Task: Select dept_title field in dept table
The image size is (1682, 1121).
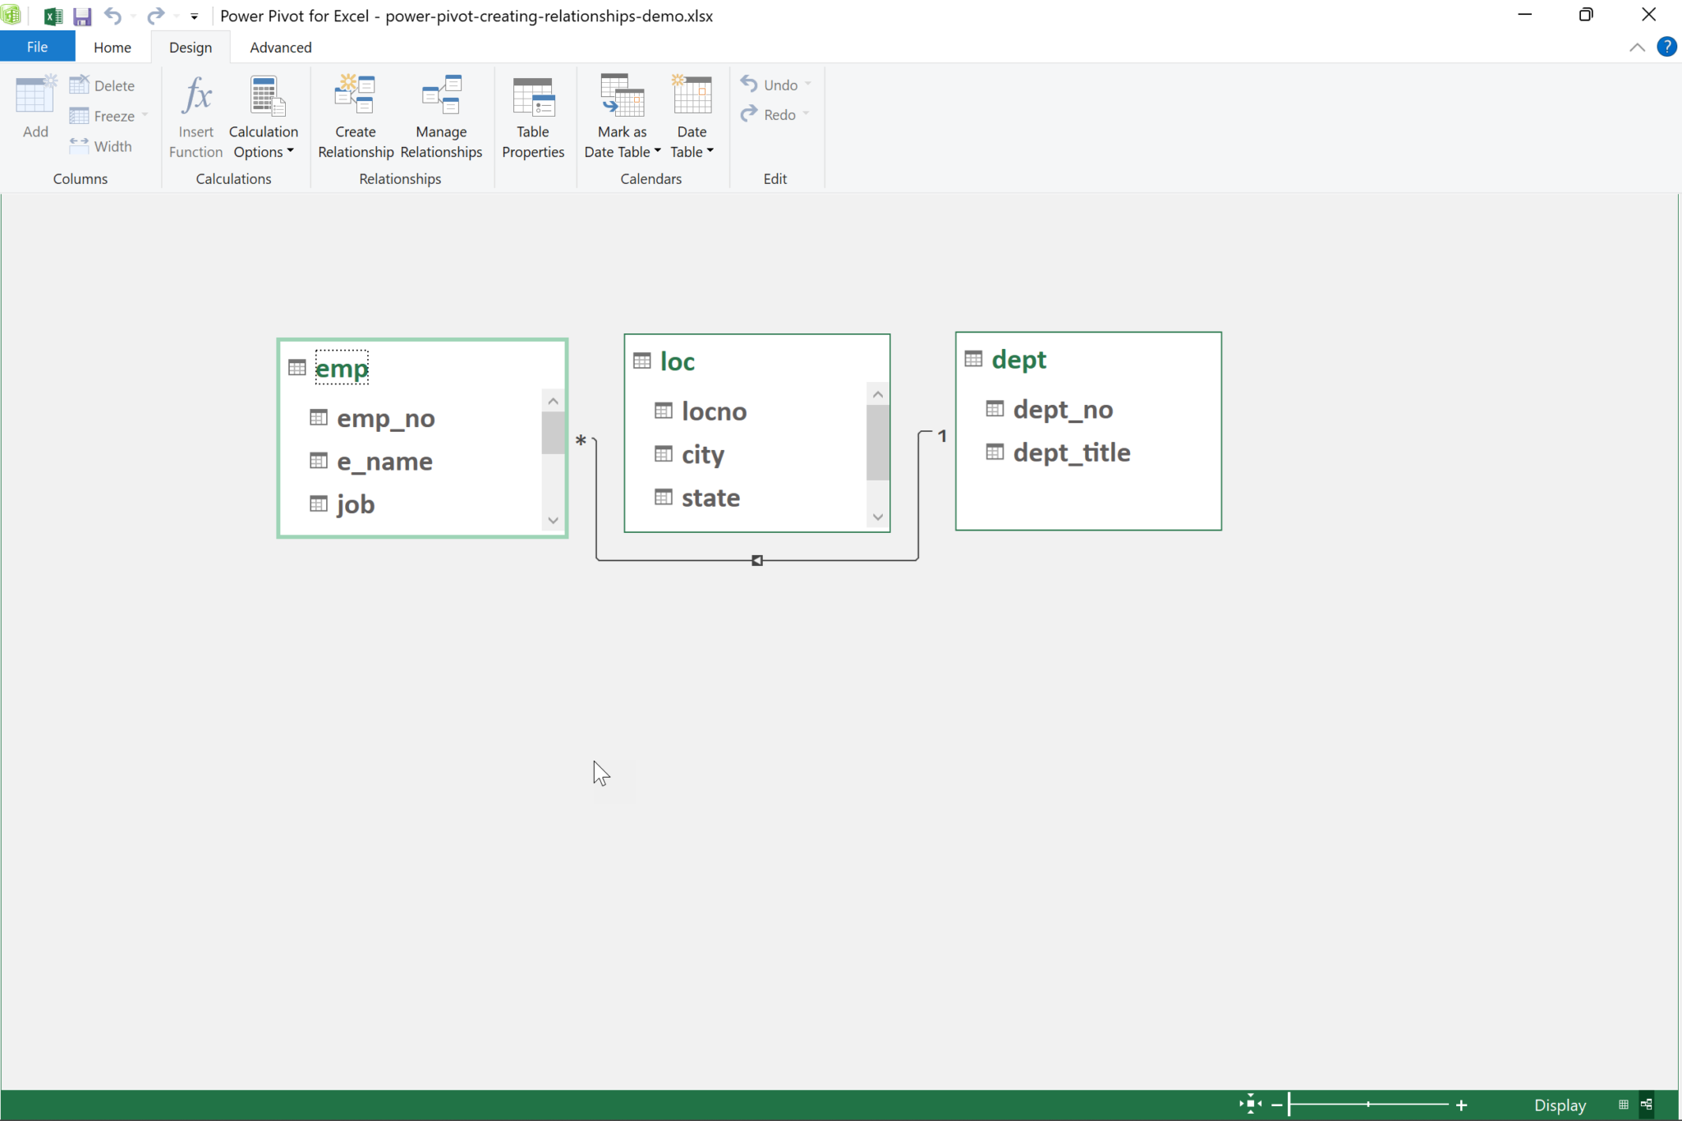Action: pos(1071,453)
